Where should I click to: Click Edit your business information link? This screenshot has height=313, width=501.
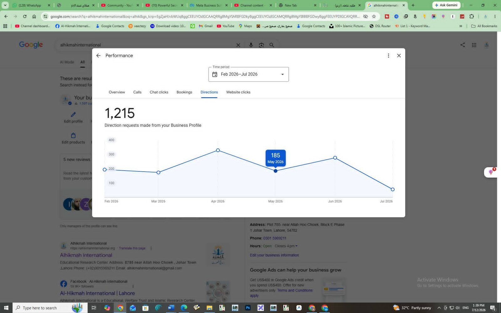tap(274, 255)
